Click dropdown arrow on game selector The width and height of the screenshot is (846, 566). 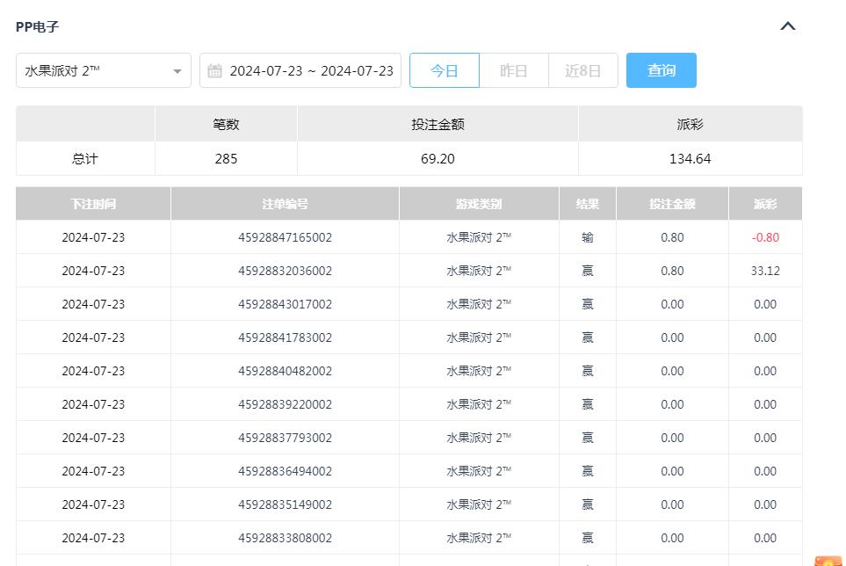click(177, 70)
